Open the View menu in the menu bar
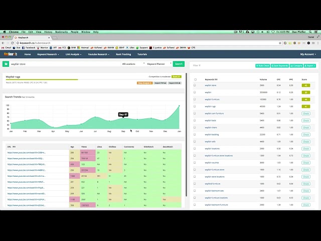 (39, 32)
